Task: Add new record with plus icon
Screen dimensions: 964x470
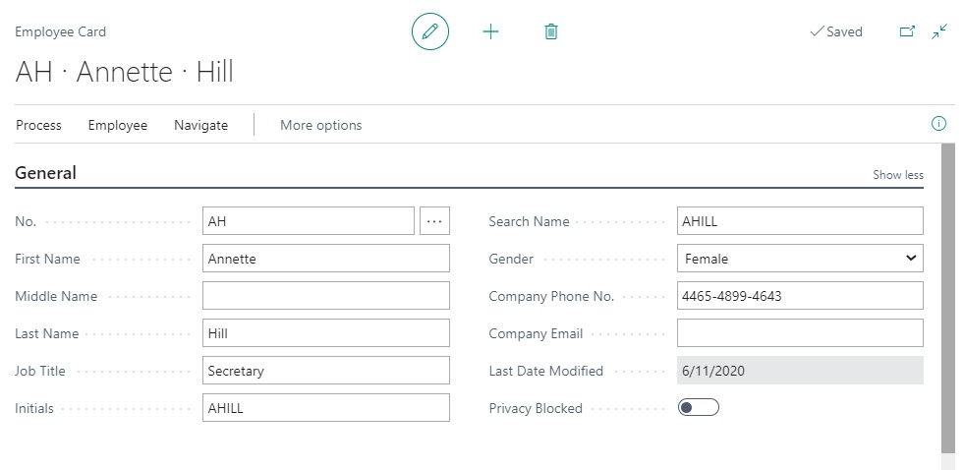Action: coord(490,31)
